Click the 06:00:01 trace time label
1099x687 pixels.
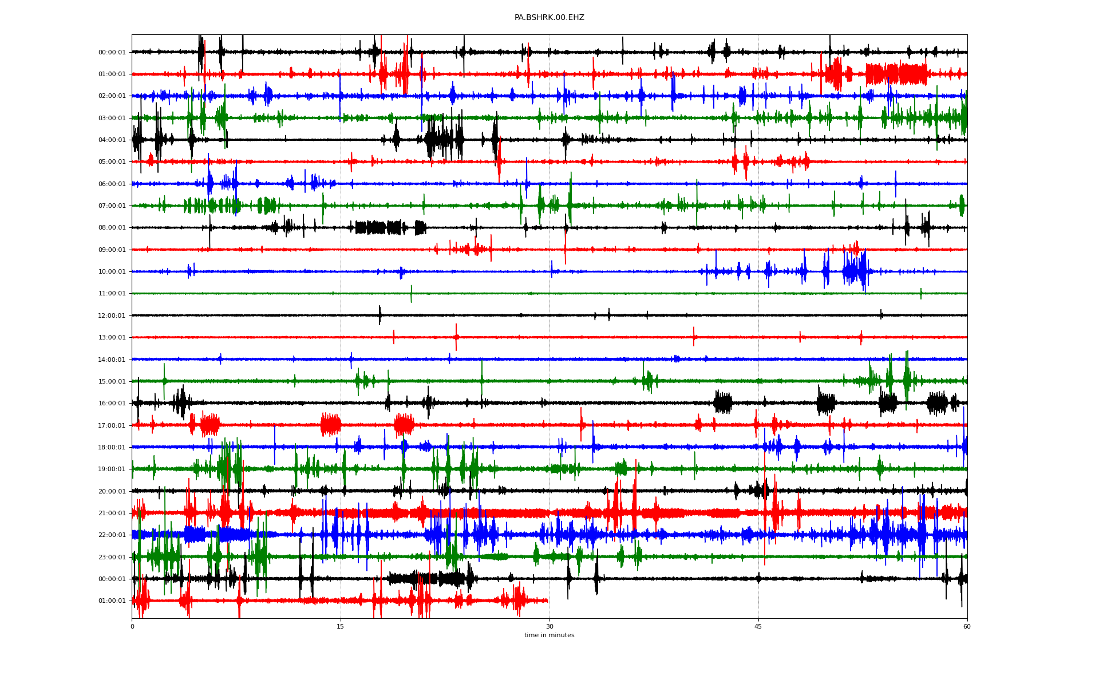(x=112, y=184)
